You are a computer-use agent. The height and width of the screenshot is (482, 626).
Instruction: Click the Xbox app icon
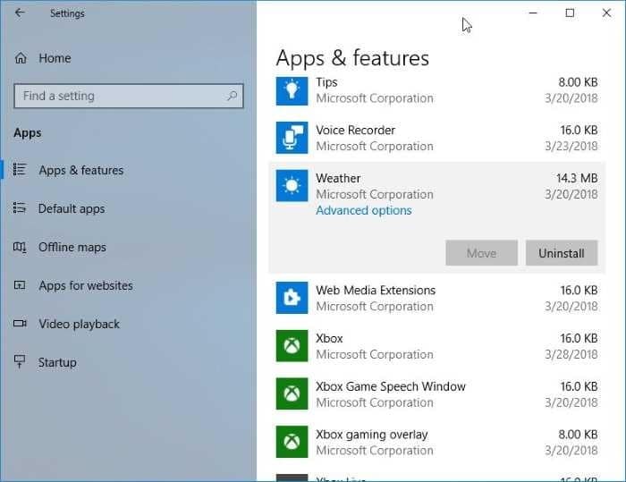click(x=292, y=346)
